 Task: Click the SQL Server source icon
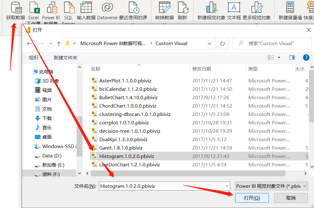click(x=69, y=7)
